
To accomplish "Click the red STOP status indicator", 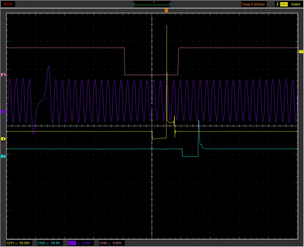I will [8, 4].
